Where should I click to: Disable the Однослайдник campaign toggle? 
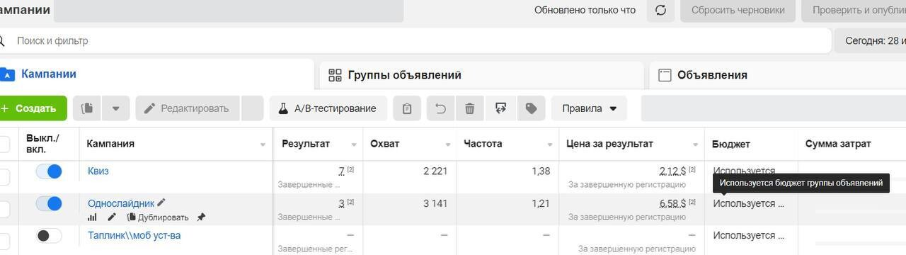49,204
